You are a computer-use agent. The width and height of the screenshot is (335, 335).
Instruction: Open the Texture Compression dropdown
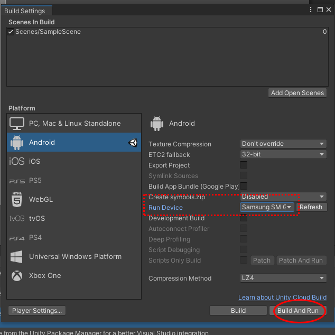(x=283, y=144)
